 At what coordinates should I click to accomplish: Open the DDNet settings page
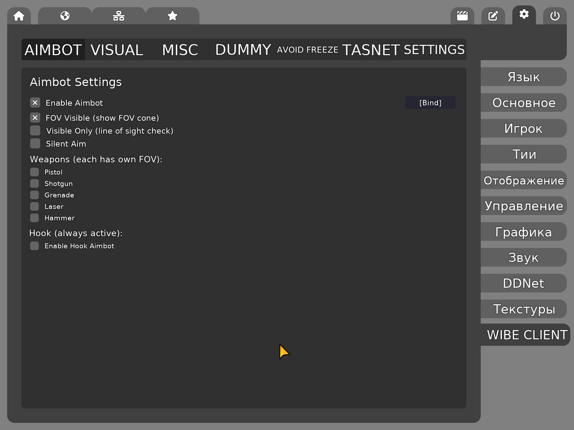[x=524, y=283]
